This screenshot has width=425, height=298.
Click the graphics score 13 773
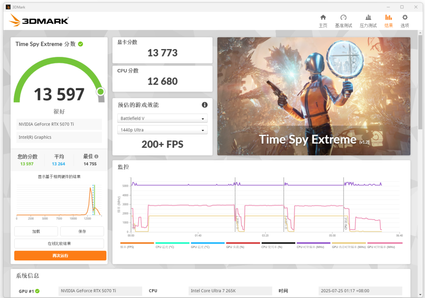click(x=162, y=53)
